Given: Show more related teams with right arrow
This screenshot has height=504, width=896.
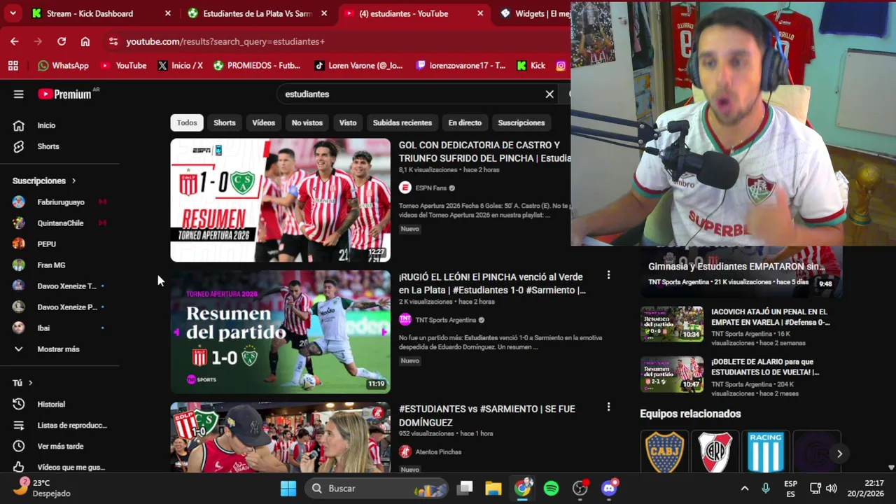Looking at the screenshot, I should click(x=839, y=454).
